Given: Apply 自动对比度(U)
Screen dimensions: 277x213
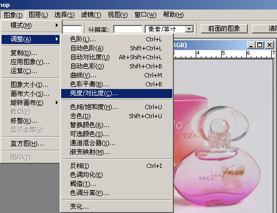Looking at the screenshot, I should pos(116,57).
